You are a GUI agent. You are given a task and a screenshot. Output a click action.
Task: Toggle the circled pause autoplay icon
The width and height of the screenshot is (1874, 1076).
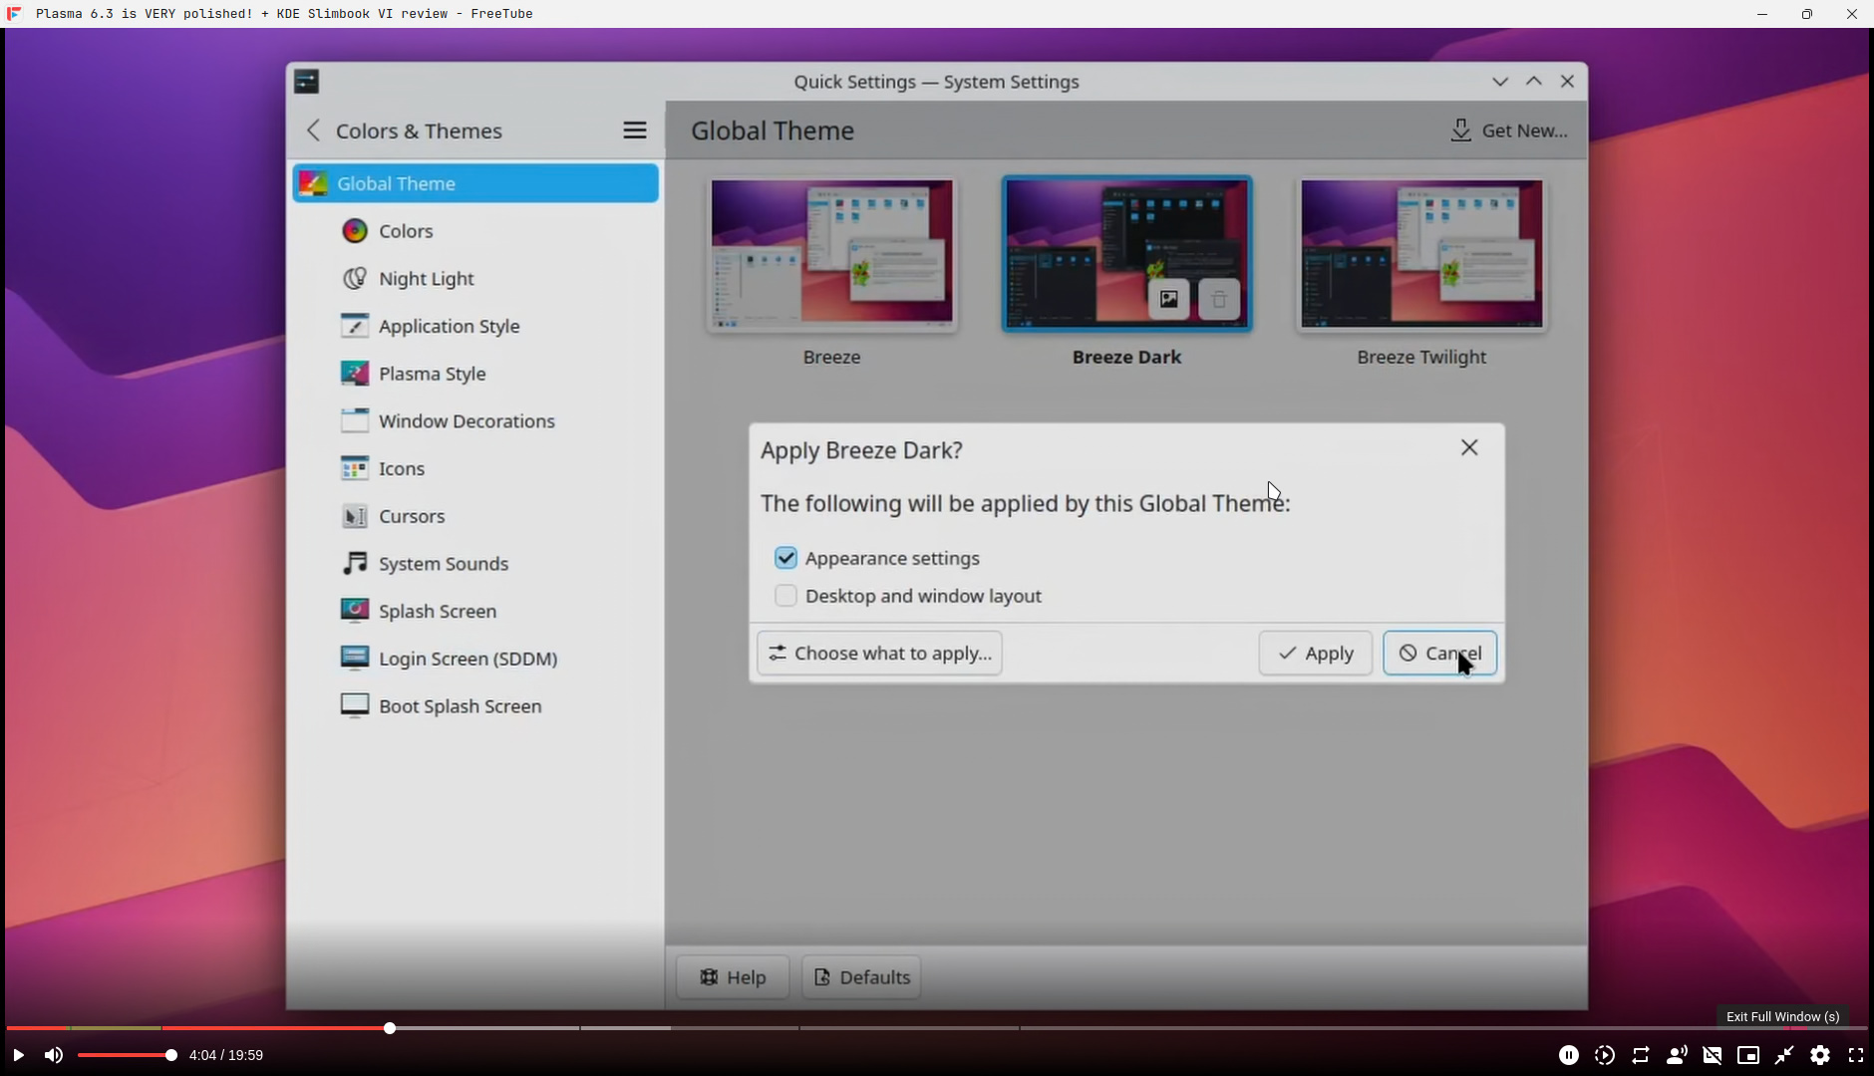point(1569,1055)
